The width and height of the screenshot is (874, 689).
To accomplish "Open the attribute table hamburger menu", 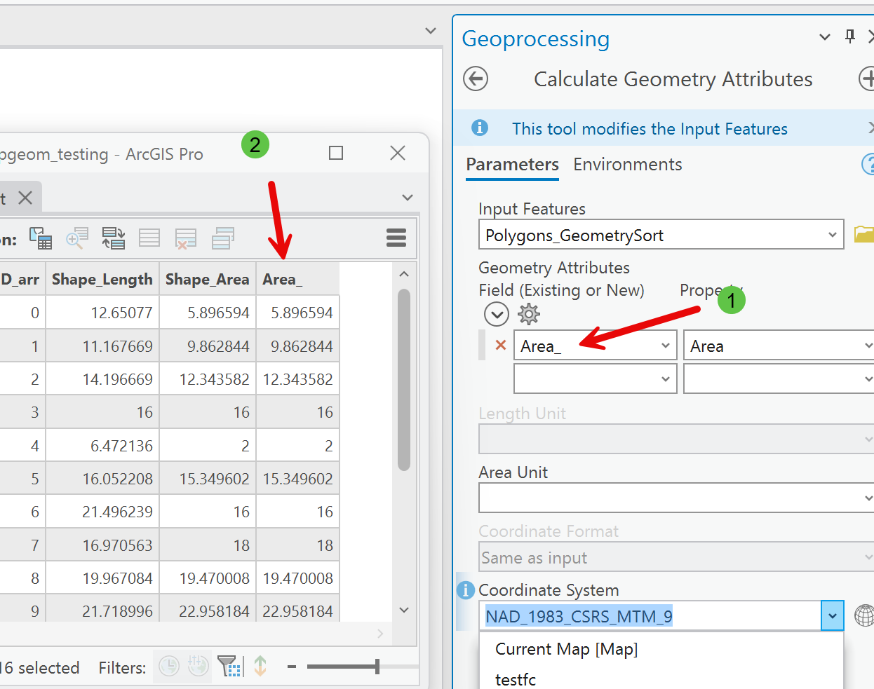I will [x=396, y=238].
